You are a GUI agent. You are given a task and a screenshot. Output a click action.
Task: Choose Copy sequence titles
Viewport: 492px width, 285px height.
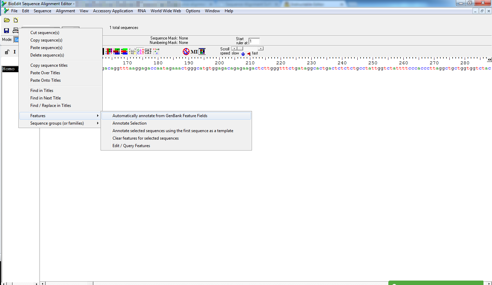point(60,65)
